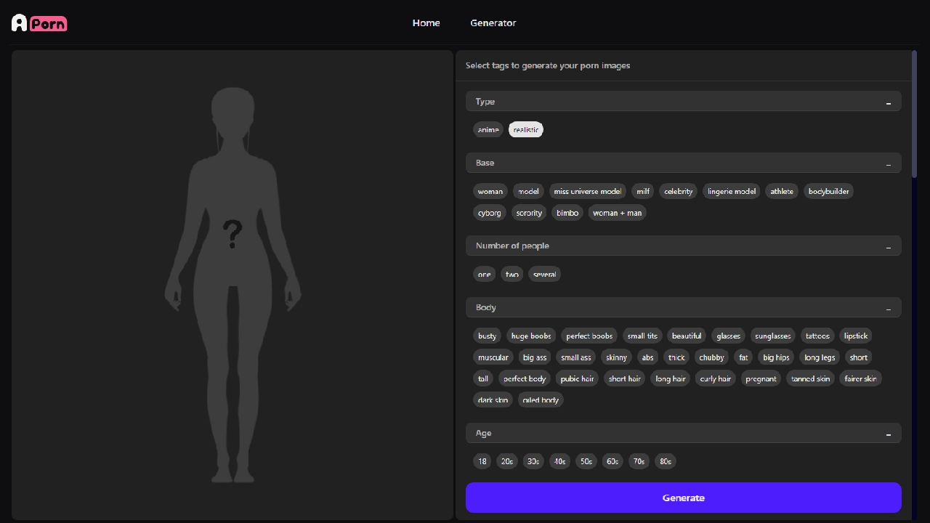Viewport: 930px width, 523px height.
Task: Collapse the Body section
Action: click(888, 308)
